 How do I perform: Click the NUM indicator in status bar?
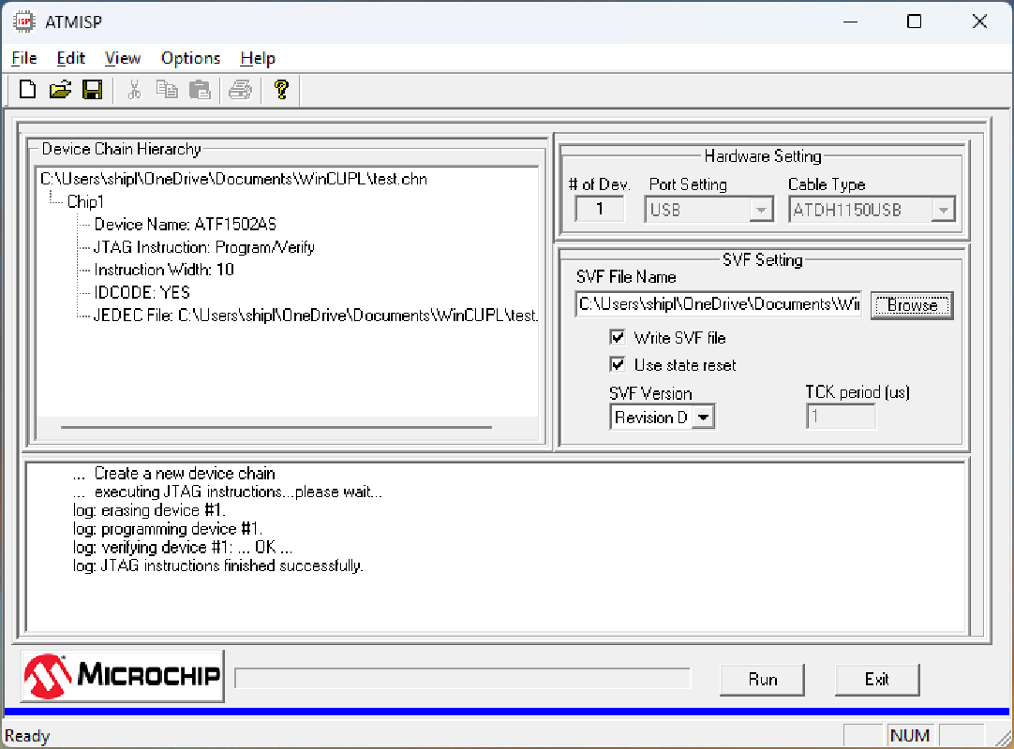pos(909,736)
